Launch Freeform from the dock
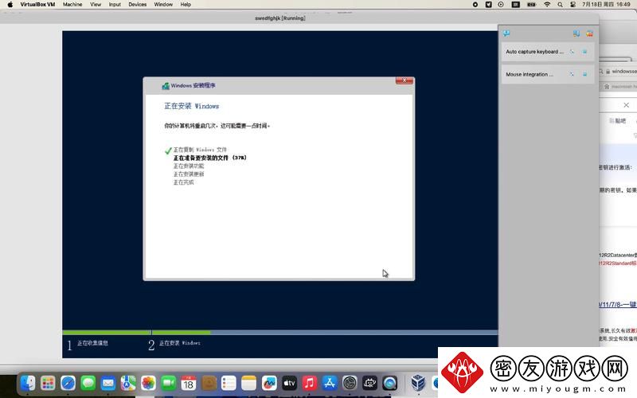637x398 pixels. (269, 383)
